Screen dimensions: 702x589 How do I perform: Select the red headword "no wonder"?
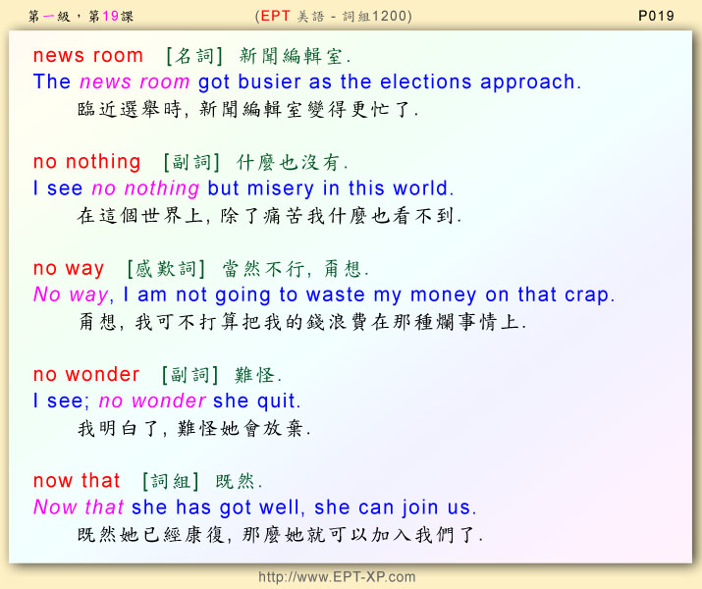tap(86, 374)
